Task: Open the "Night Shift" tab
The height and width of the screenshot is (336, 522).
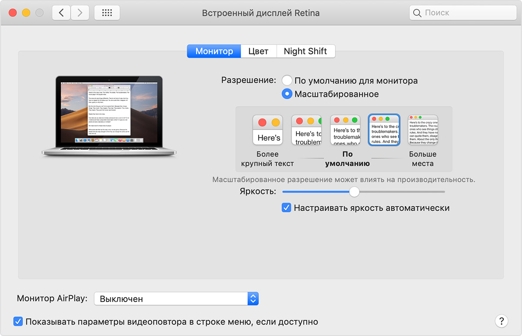Action: point(305,51)
